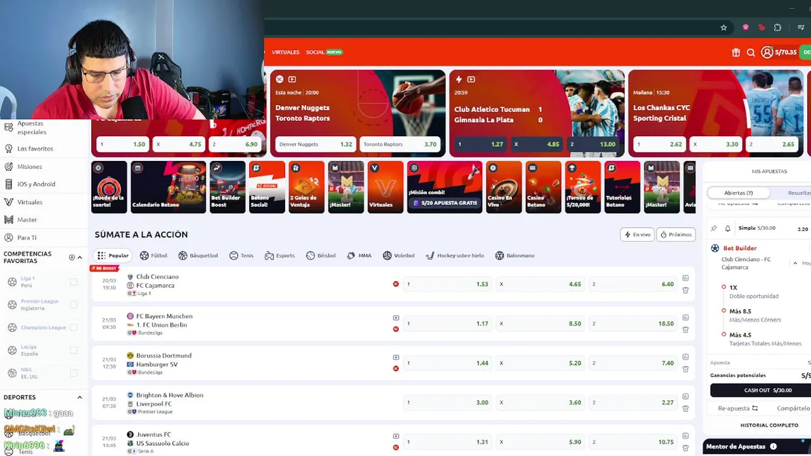Screen dimensions: 811x456
Task: Open SOCIAL in top navigation
Action: [x=315, y=53]
